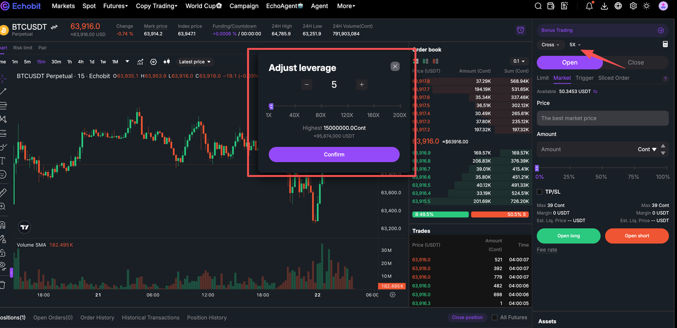Click the trash remove drawings tool
This screenshot has width=677, height=328.
[x=3, y=285]
